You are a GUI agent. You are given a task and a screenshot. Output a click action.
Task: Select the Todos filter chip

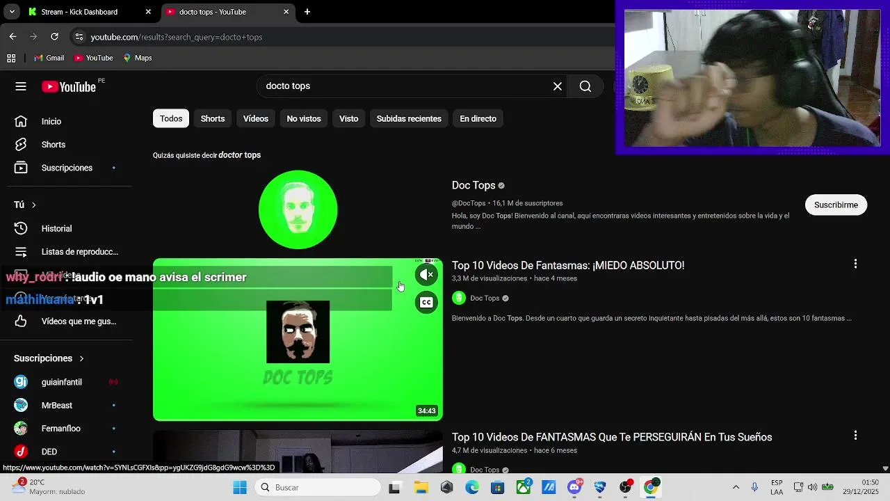(171, 119)
